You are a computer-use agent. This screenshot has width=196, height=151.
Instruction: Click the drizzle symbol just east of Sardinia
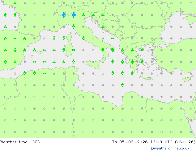point(74,50)
